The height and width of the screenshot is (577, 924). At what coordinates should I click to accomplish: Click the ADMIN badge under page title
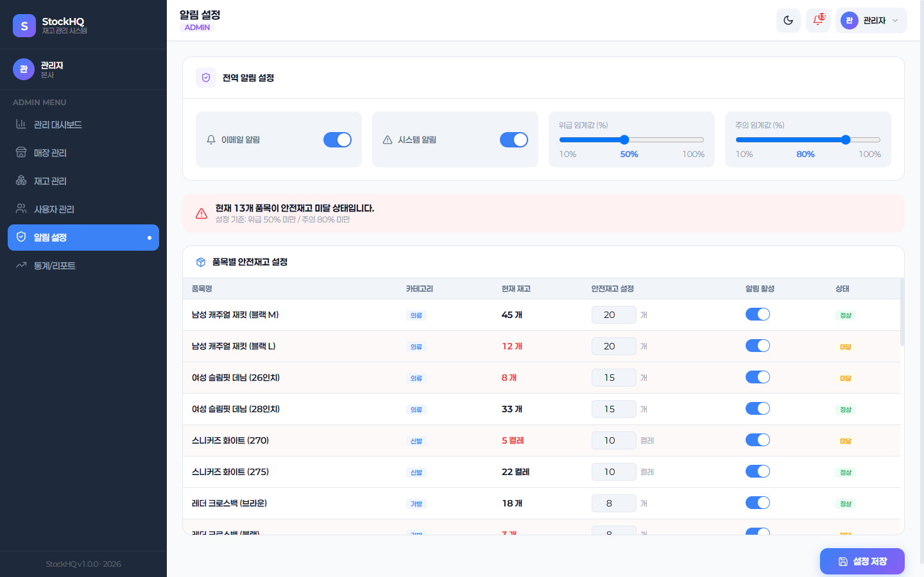[x=197, y=28]
